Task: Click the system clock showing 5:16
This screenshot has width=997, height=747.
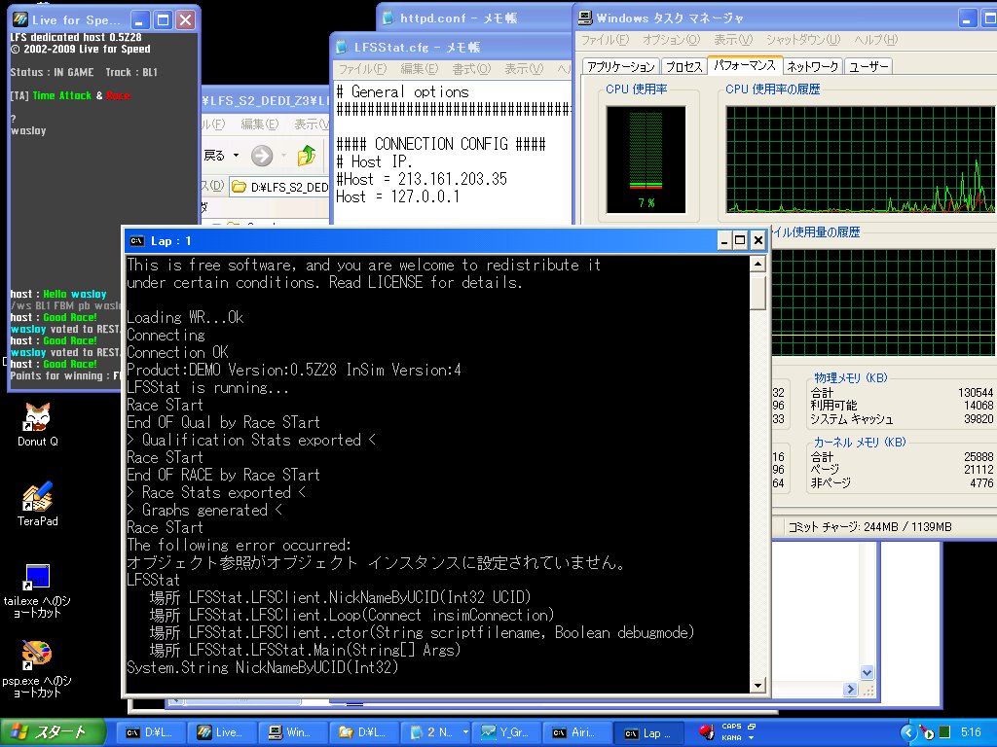Action: (971, 732)
